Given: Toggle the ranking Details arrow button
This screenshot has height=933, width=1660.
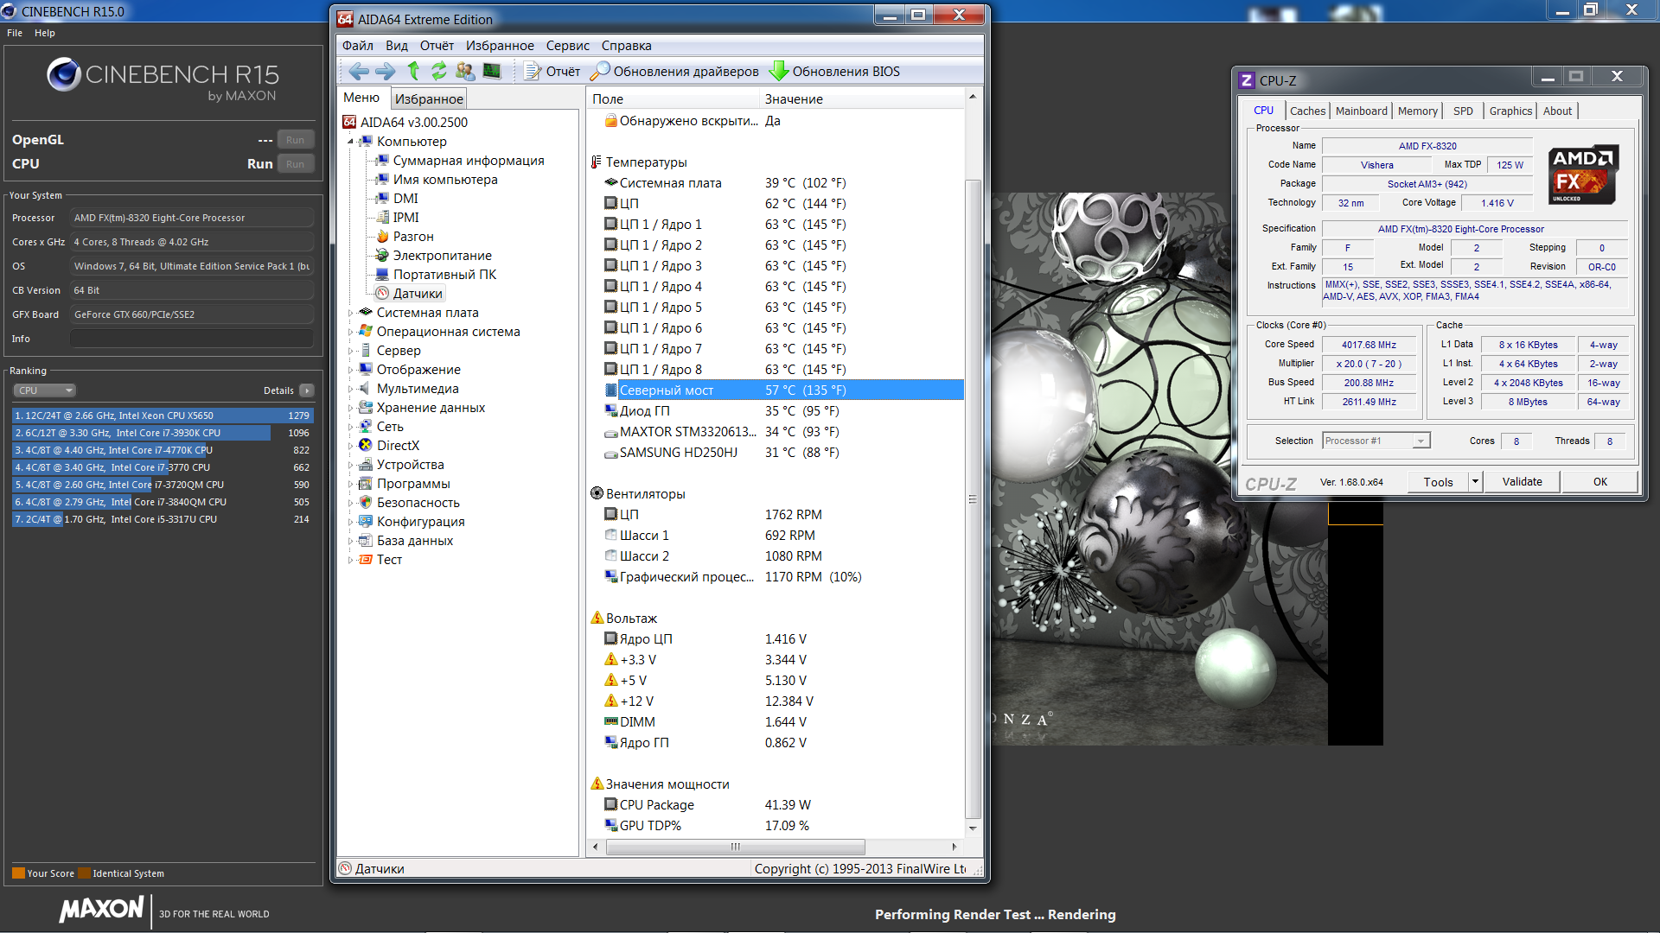Looking at the screenshot, I should coord(307,390).
